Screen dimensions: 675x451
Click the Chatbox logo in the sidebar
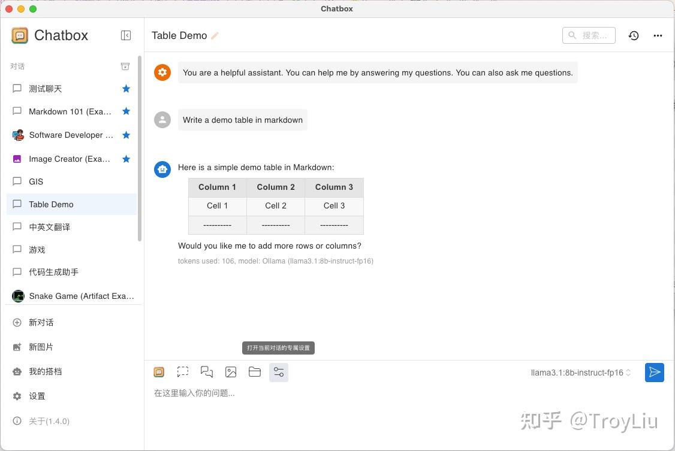20,35
